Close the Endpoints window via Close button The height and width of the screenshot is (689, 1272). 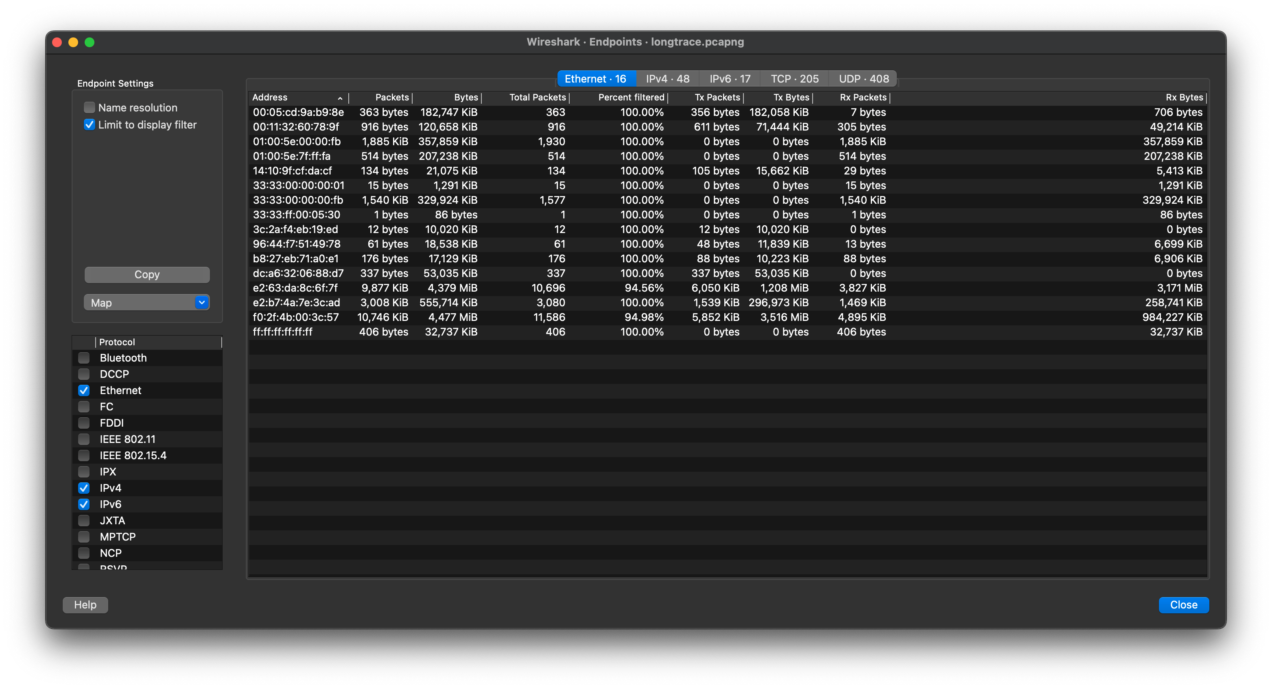1184,604
